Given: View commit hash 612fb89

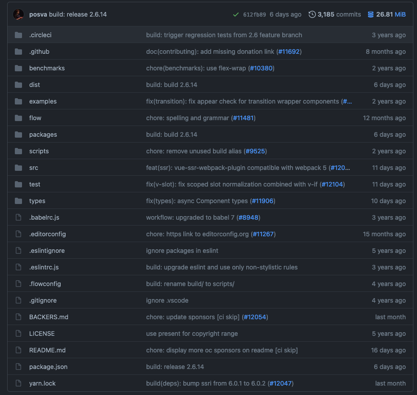Looking at the screenshot, I should (x=254, y=14).
